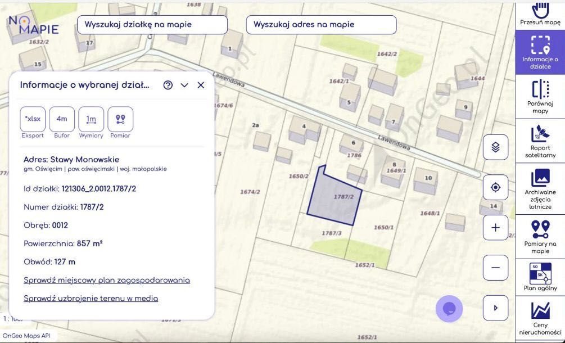Open Archiwalne zdjęcia lotnicze

click(540, 188)
